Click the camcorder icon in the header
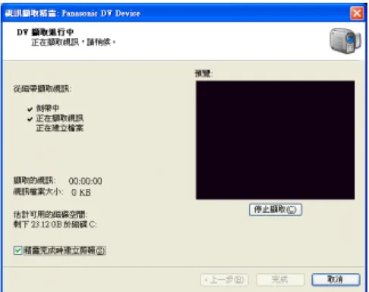 pyautogui.click(x=345, y=41)
